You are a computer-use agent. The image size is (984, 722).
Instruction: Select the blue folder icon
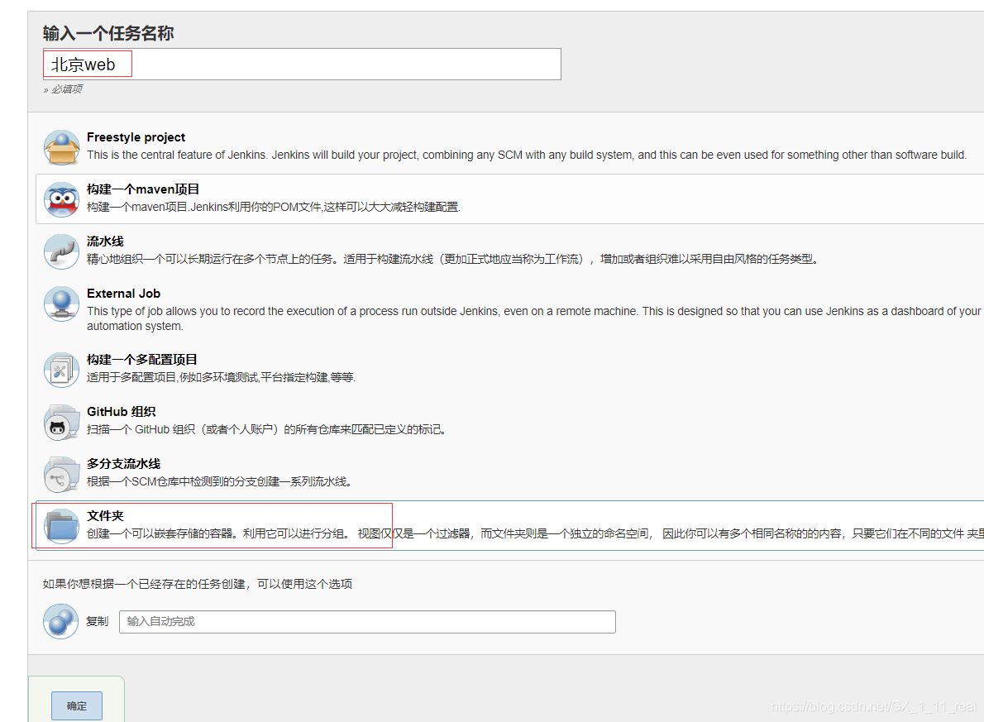(61, 526)
